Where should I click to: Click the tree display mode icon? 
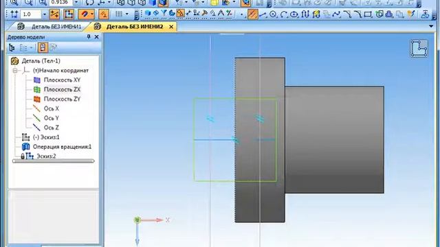pos(12,47)
